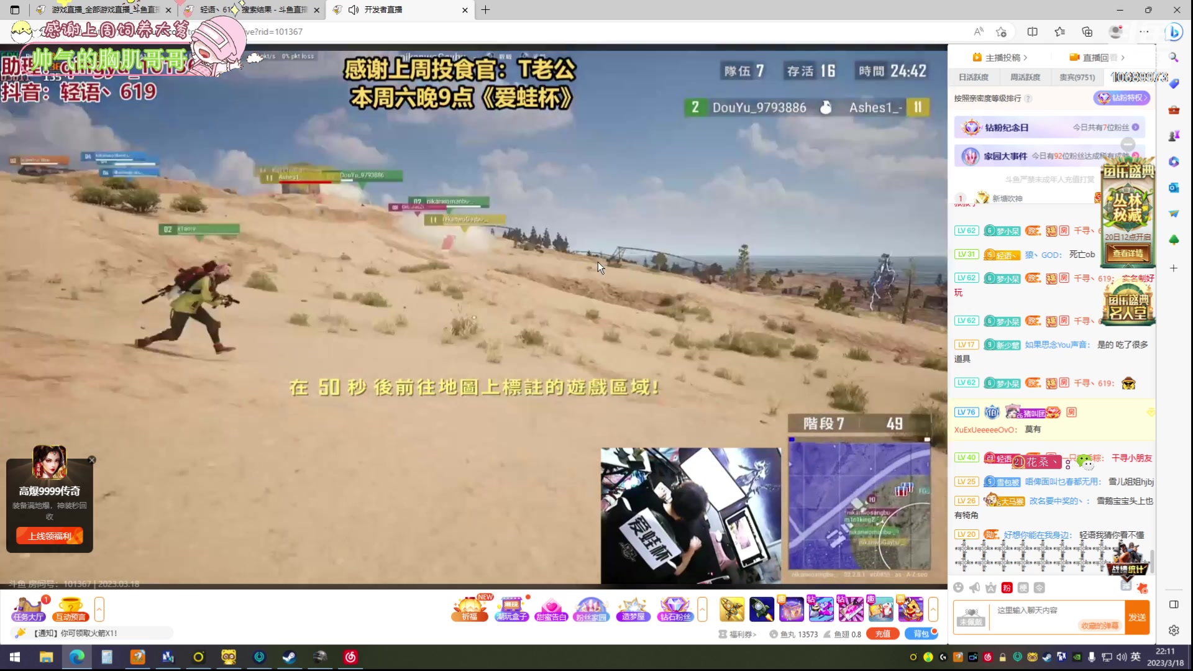Mute the tab playing 开发者直播 audio

[x=354, y=10]
